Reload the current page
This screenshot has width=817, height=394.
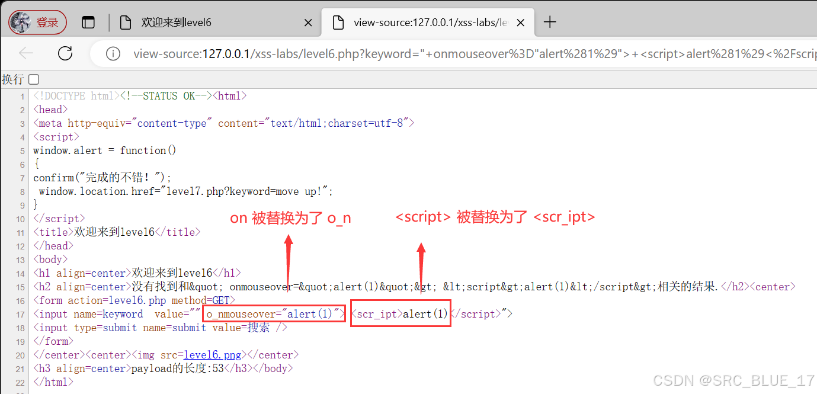(x=65, y=53)
